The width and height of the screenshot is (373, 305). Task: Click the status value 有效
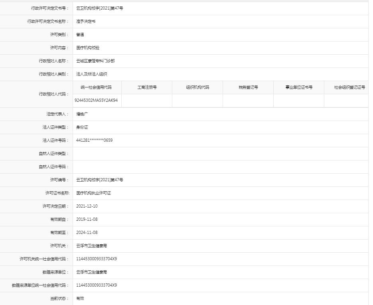(x=80, y=298)
